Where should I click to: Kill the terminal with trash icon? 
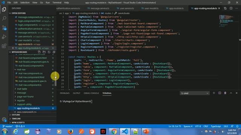225,93
